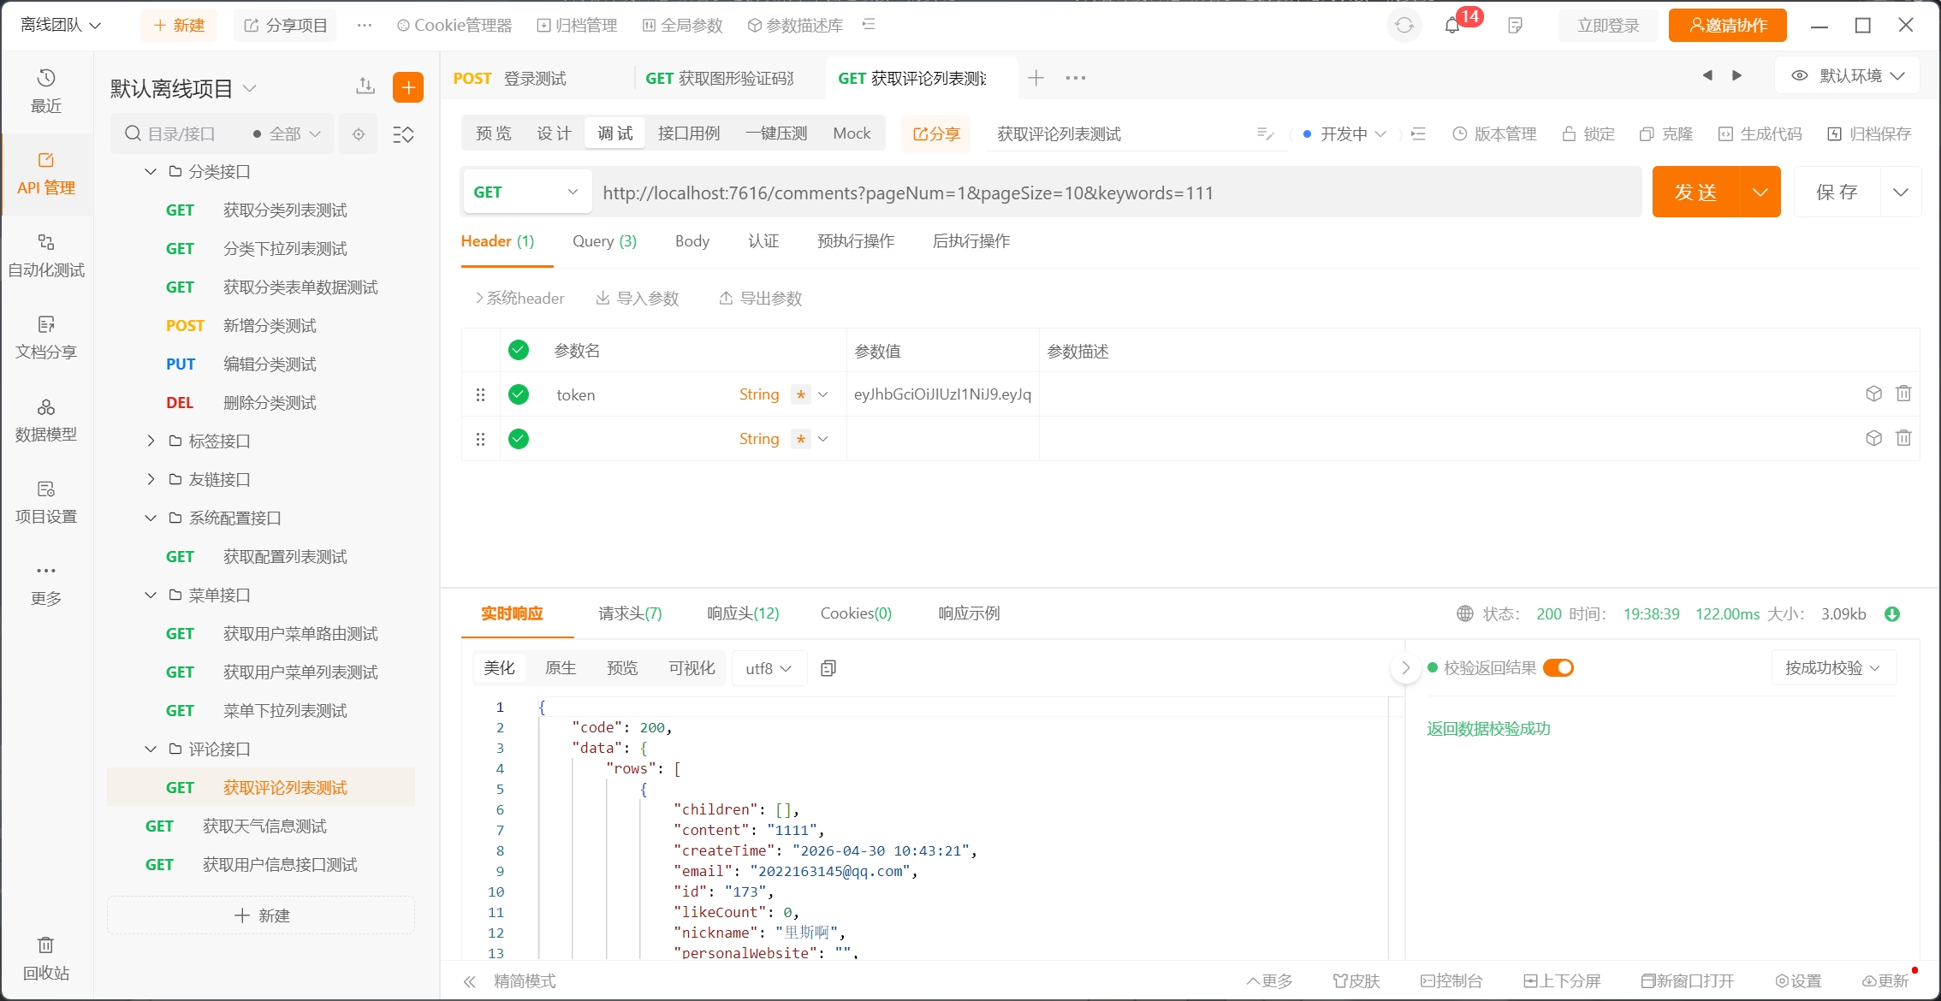Click the locate current API icon

point(359,134)
